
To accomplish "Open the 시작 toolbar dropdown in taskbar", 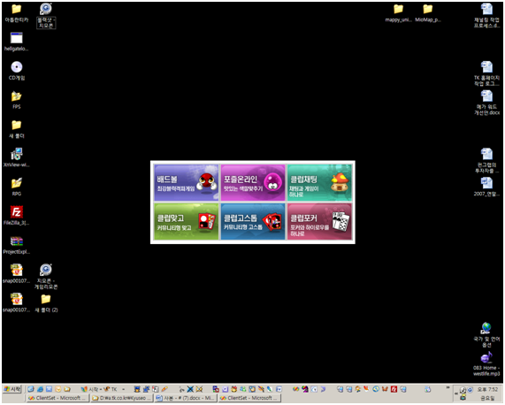I will tap(100, 389).
